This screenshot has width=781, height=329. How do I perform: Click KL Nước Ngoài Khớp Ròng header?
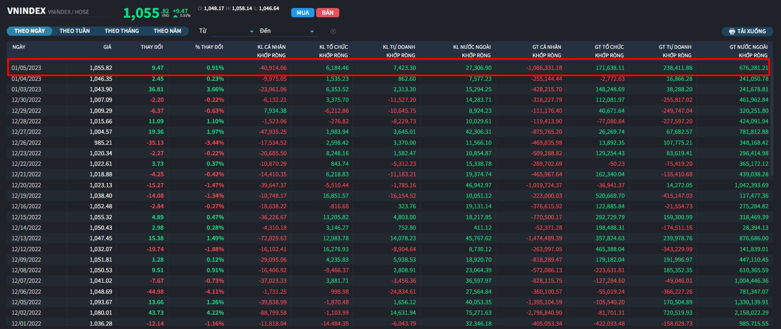(472, 51)
